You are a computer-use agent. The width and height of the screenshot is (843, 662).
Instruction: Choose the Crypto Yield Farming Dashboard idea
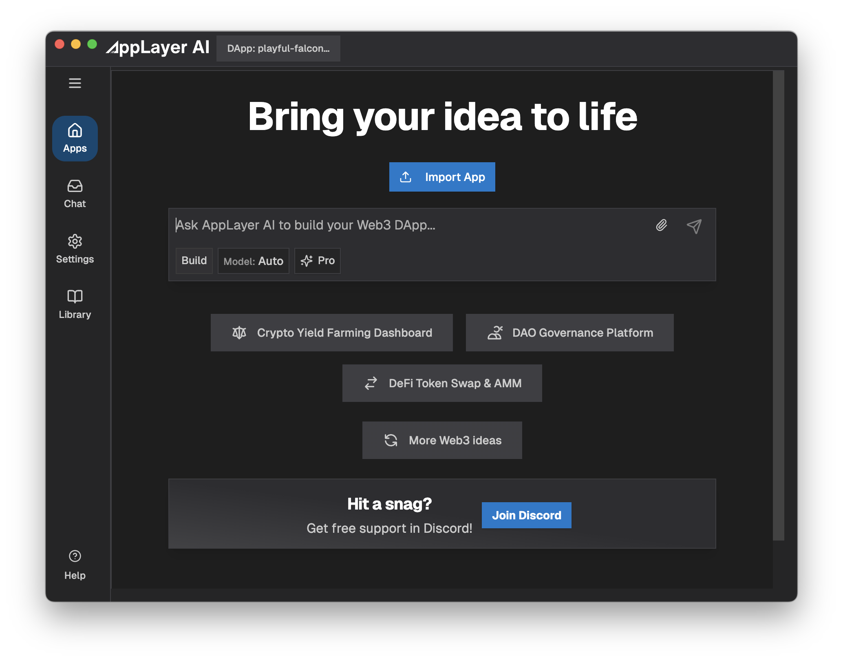click(x=332, y=333)
